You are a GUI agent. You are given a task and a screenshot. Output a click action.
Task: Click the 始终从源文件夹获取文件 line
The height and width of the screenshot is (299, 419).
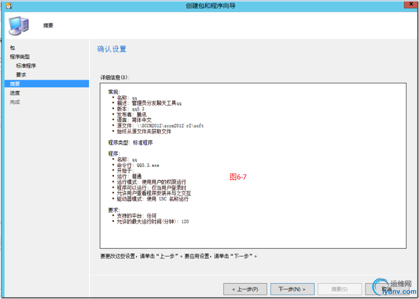click(x=144, y=131)
